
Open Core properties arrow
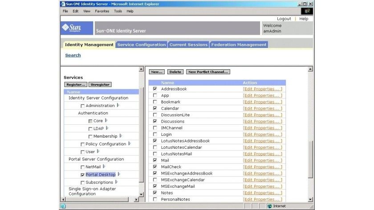pyautogui.click(x=106, y=120)
